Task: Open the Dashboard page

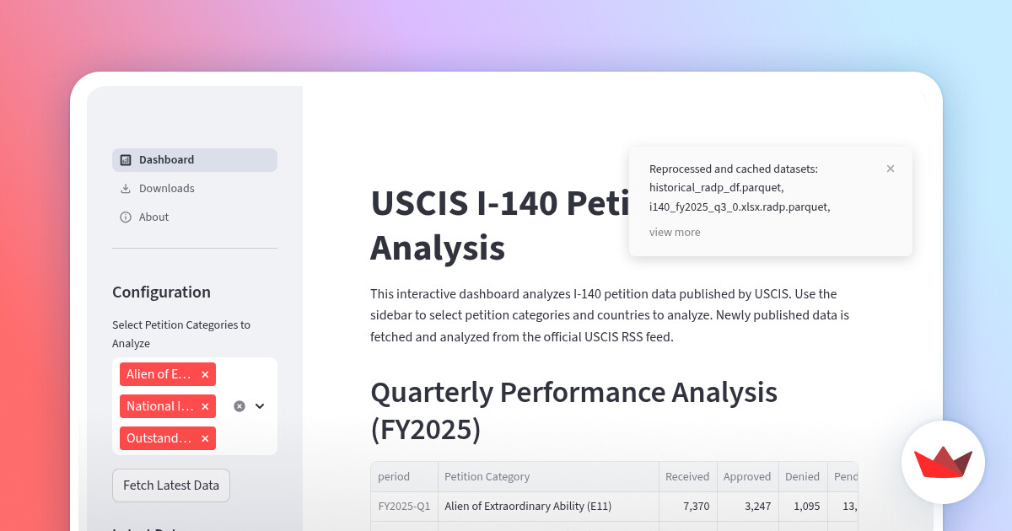Action: pyautogui.click(x=166, y=160)
